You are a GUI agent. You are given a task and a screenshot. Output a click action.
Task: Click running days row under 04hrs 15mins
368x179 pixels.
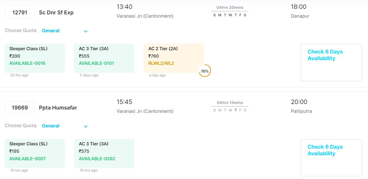point(230,110)
